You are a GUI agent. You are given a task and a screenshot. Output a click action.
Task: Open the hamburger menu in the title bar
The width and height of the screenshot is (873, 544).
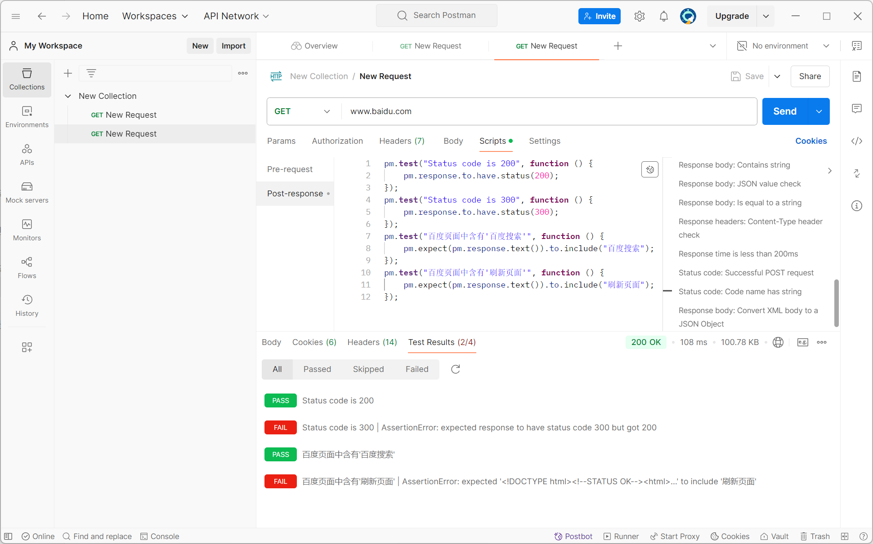pyautogui.click(x=16, y=16)
